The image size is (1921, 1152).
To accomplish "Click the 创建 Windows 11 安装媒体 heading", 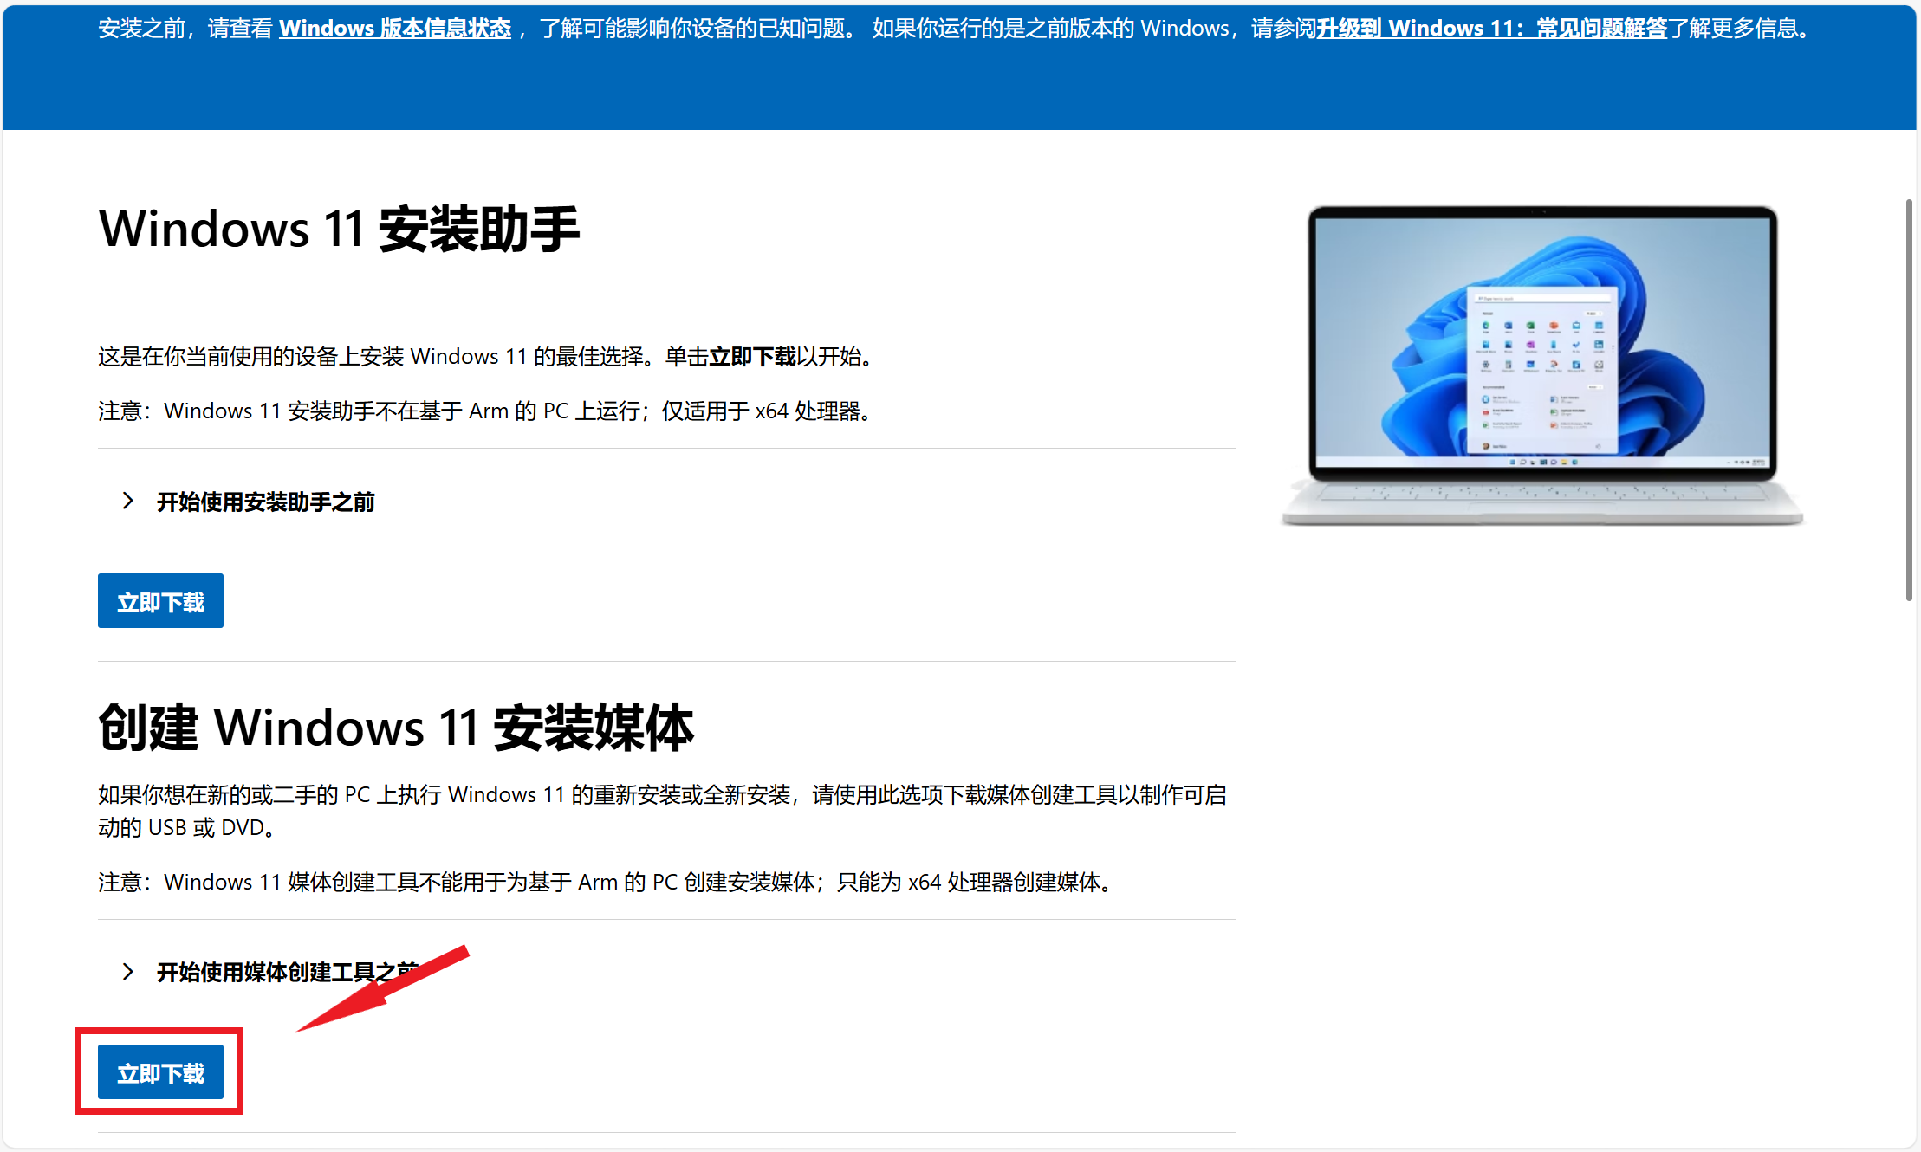I will [396, 728].
